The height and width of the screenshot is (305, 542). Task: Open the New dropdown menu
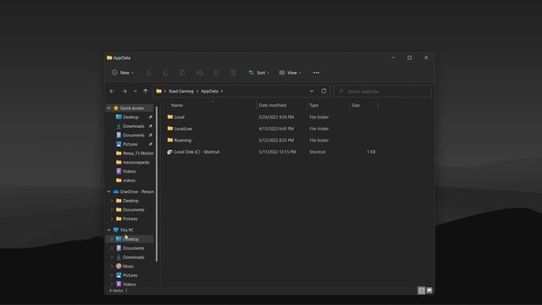coord(122,73)
